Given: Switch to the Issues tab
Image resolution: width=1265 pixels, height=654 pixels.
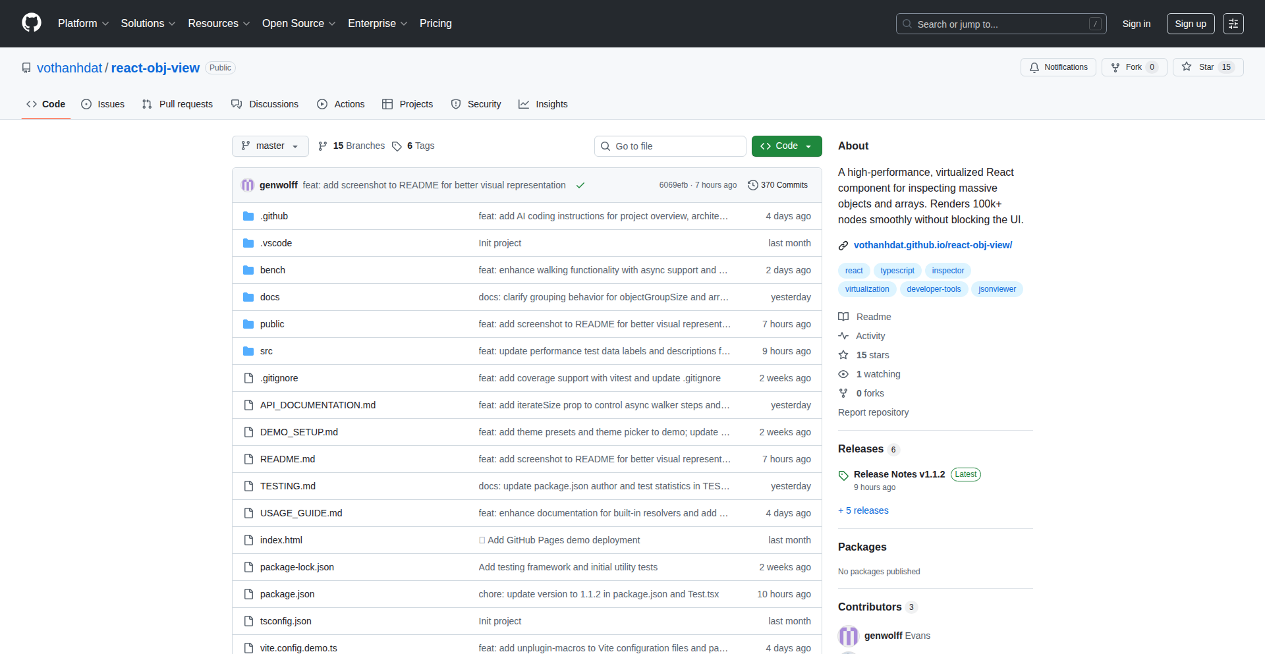Looking at the screenshot, I should [x=103, y=104].
